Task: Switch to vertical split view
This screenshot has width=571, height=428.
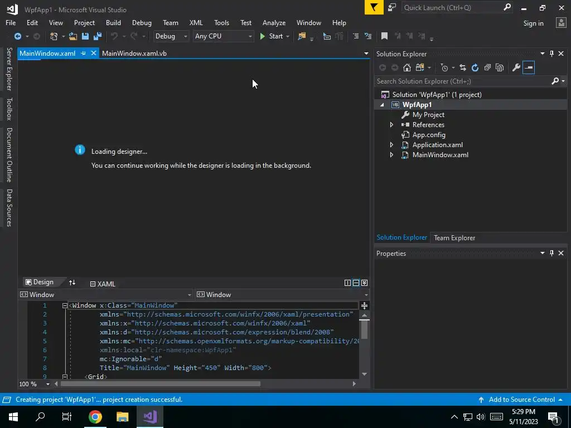Action: pyautogui.click(x=347, y=283)
